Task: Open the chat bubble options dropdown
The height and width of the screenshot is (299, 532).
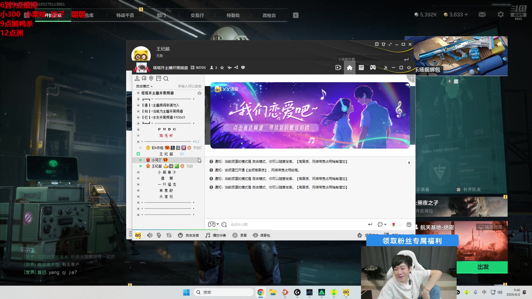Action: (x=382, y=225)
